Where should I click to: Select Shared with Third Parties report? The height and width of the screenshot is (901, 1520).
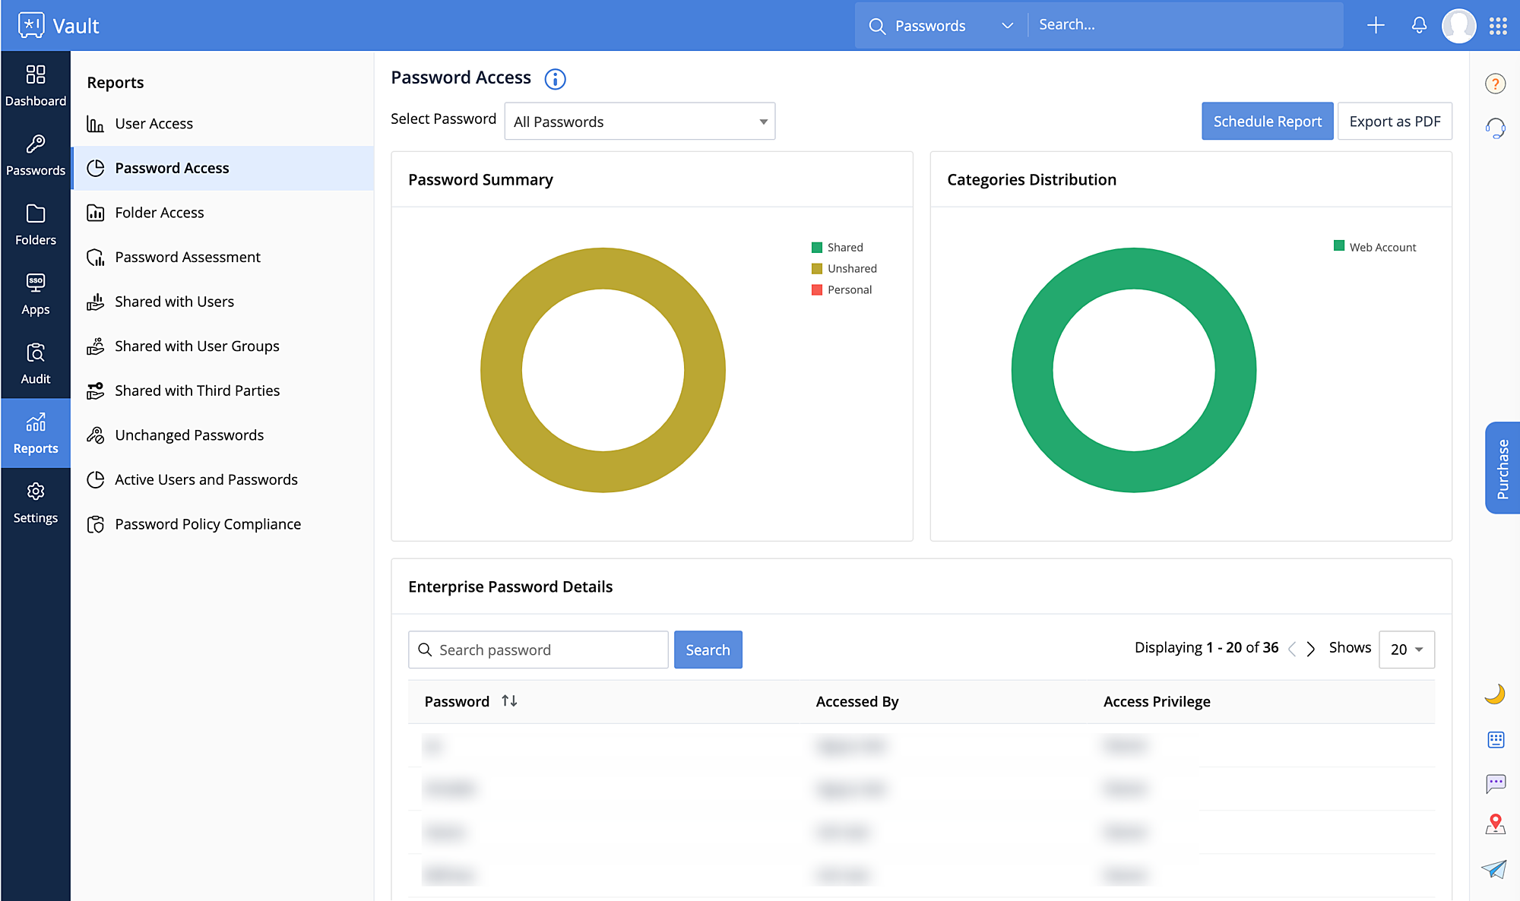coord(197,390)
